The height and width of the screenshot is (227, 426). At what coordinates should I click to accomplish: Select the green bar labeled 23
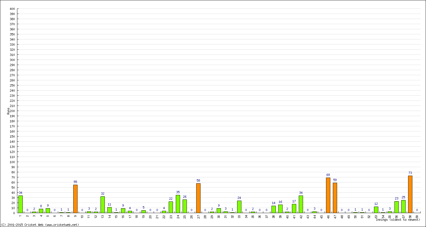pos(396,207)
